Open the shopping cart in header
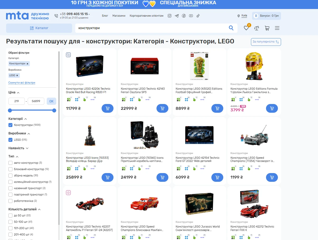The height and width of the screenshot is (240, 318). (267, 28)
